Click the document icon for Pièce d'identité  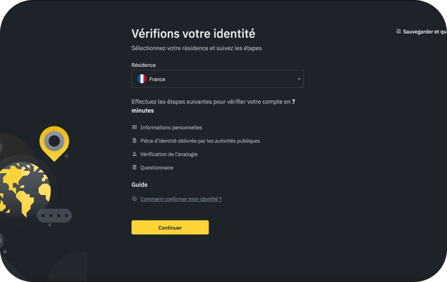[x=135, y=141]
